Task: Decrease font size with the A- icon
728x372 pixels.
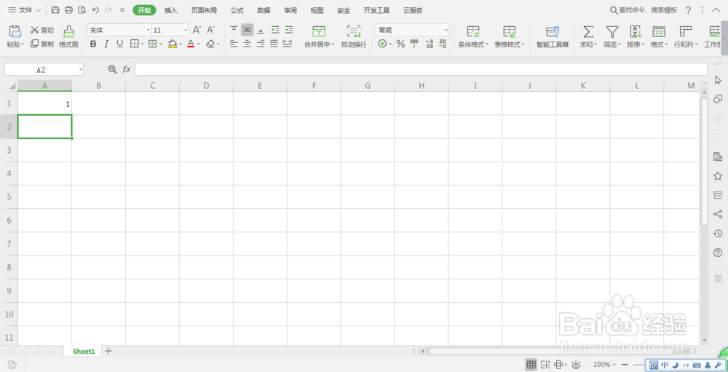Action: coord(211,30)
